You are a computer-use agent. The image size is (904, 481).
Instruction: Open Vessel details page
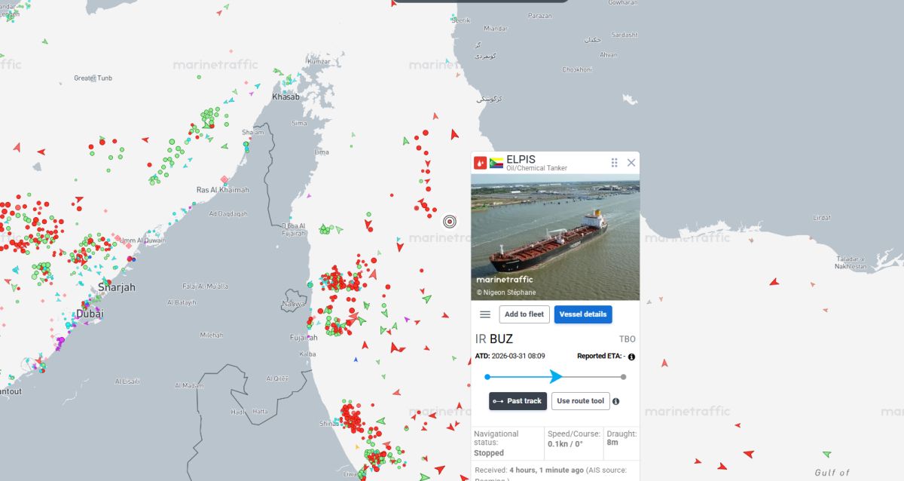[583, 314]
